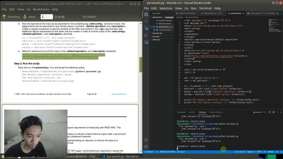Open Source Control view in VS Code
This screenshot has width=283, height=159.
pyautogui.click(x=146, y=28)
